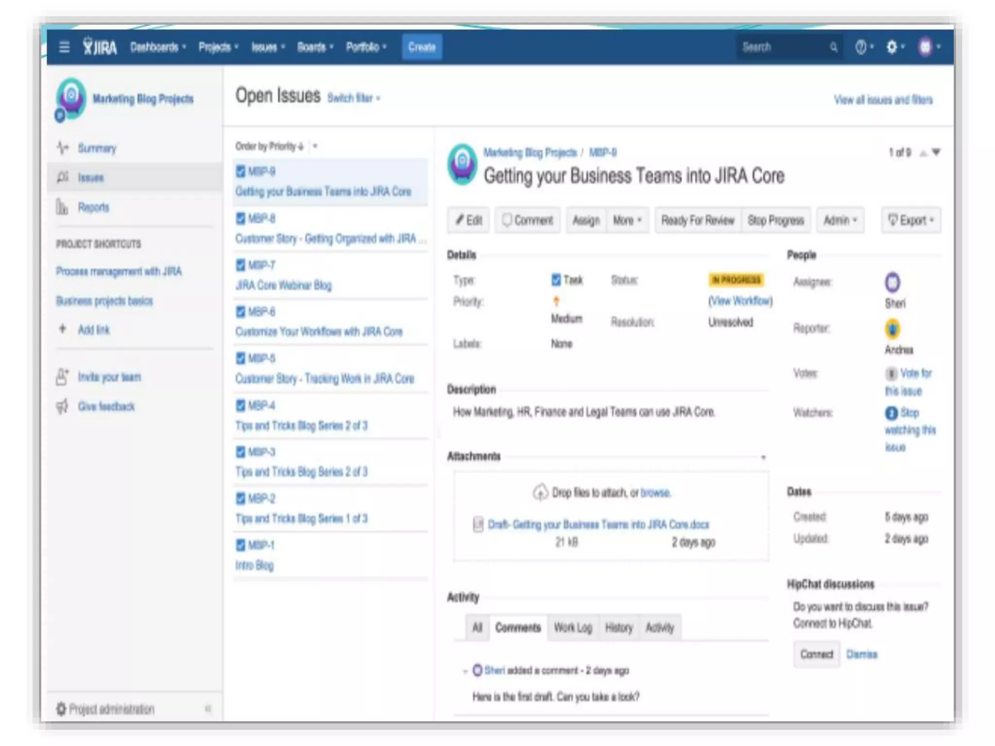Open the Export dropdown
The height and width of the screenshot is (746, 995).
[x=911, y=220]
